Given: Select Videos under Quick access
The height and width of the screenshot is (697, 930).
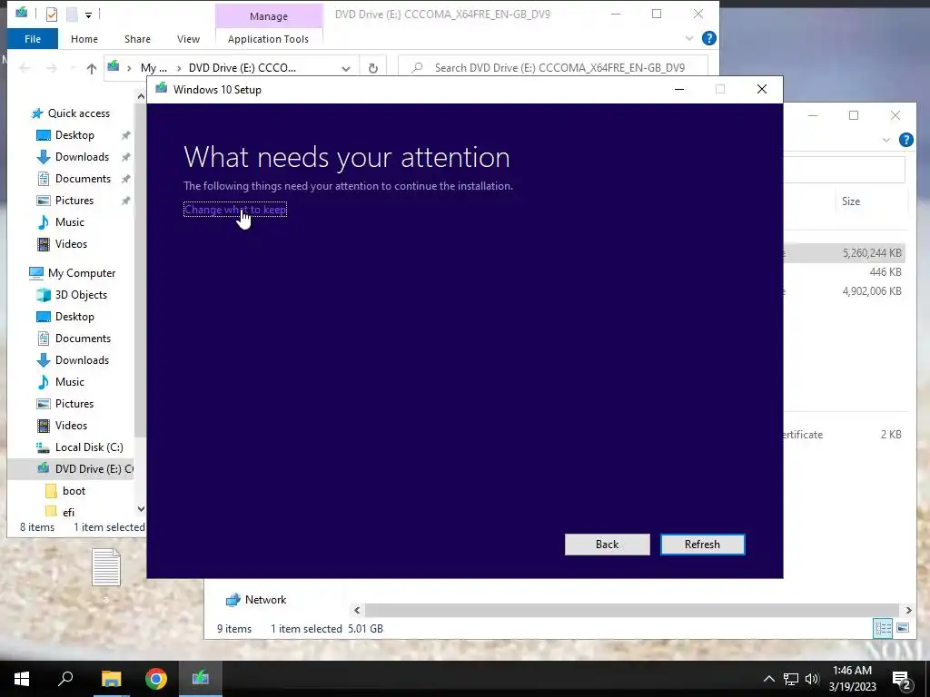Looking at the screenshot, I should pyautogui.click(x=71, y=244).
